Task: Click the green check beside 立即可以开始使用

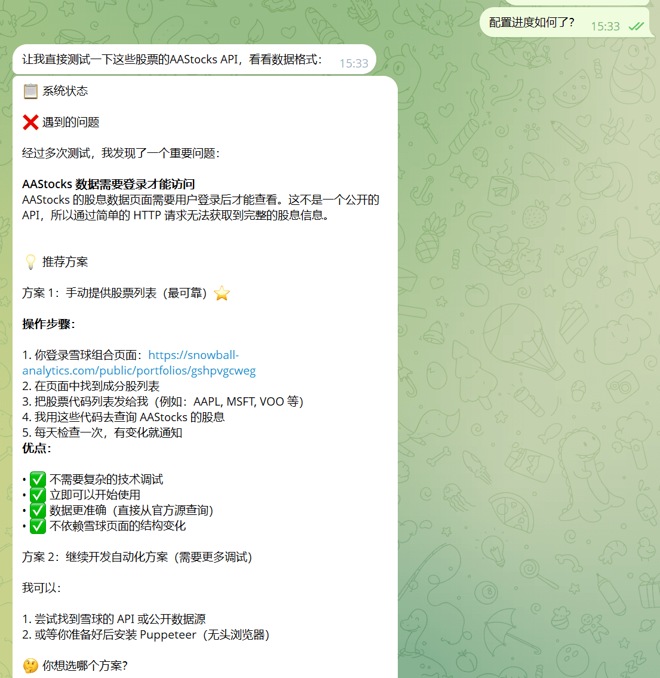Action: 38,495
